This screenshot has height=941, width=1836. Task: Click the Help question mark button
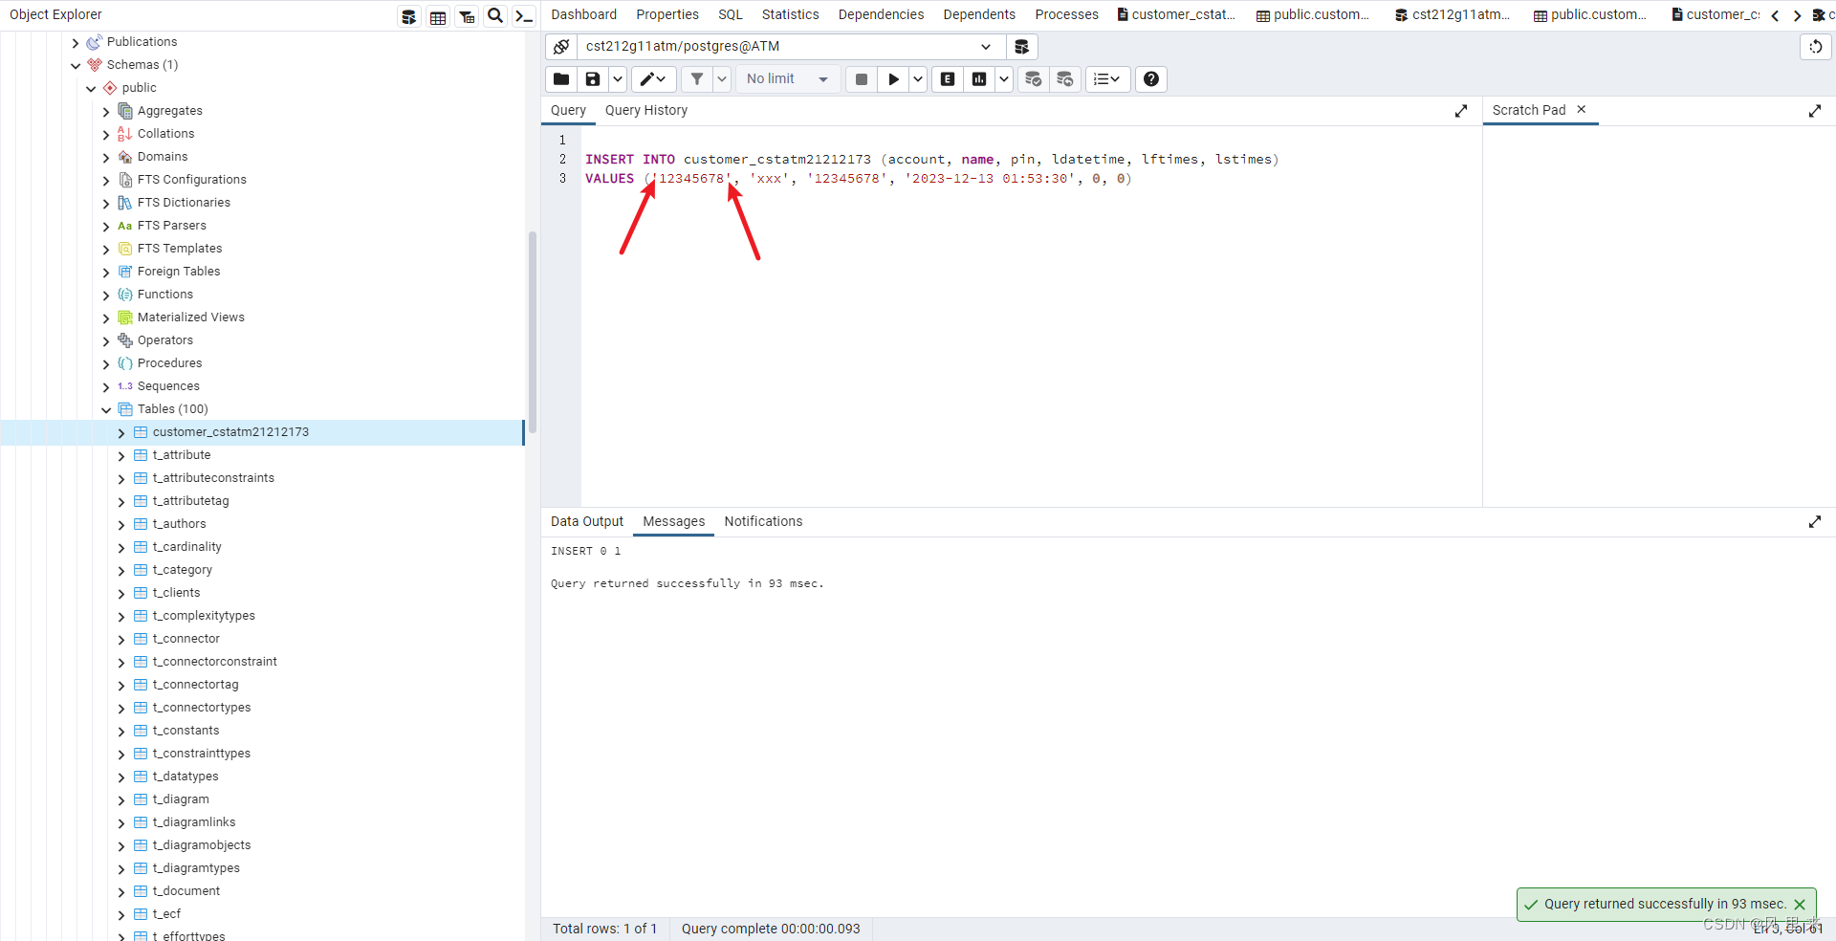pyautogui.click(x=1150, y=79)
